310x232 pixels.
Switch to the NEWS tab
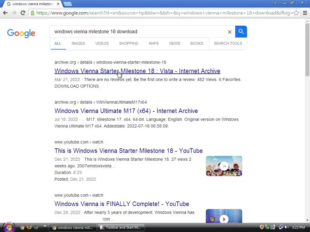coord(175,43)
